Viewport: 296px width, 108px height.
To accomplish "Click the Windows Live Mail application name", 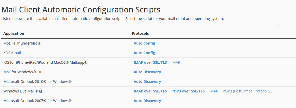I will point(21,91).
